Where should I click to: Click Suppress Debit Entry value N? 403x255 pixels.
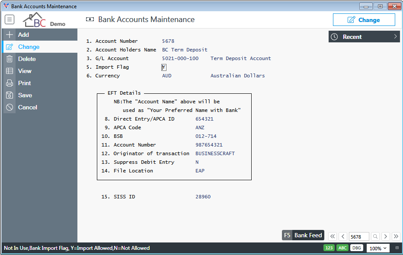coord(197,162)
